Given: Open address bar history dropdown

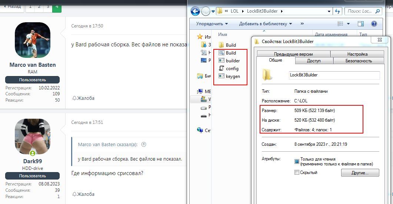Looking at the screenshot, I should pos(329,11).
